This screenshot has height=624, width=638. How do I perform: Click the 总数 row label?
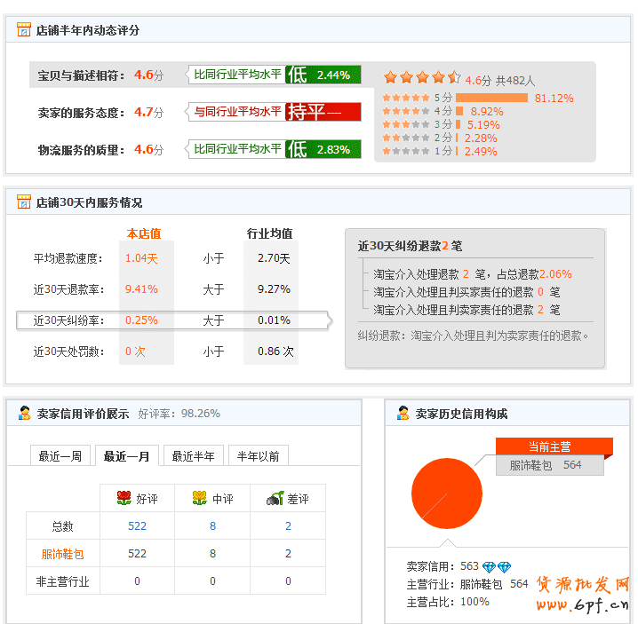tap(63, 526)
